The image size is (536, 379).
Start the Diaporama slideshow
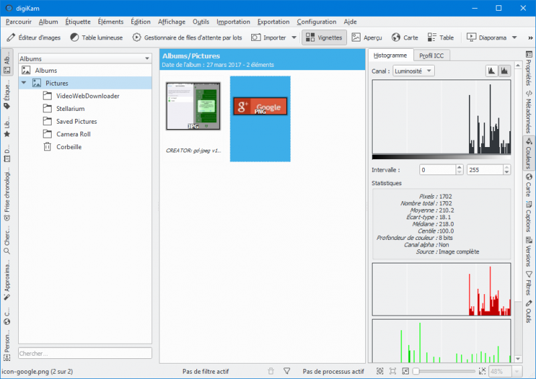point(486,37)
